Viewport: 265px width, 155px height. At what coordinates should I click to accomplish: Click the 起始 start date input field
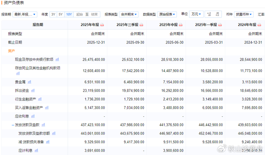[x=79, y=14]
